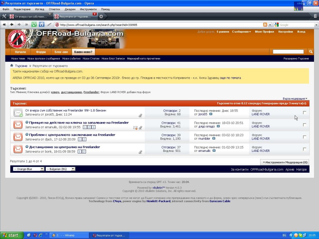Tick checkbox for Проблем с централното thread
This screenshot has width=319, height=239.
point(305,137)
